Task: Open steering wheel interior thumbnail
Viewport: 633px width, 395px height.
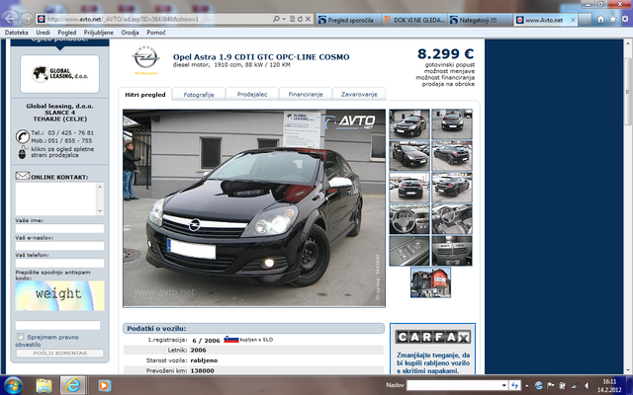Action: click(409, 219)
